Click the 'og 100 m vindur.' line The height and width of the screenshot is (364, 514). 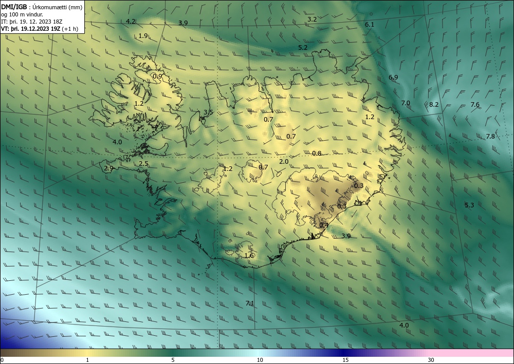(x=22, y=14)
